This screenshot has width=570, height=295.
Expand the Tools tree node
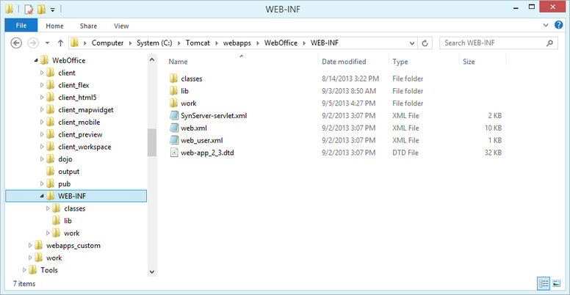click(24, 270)
